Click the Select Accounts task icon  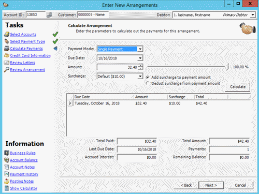point(7,34)
